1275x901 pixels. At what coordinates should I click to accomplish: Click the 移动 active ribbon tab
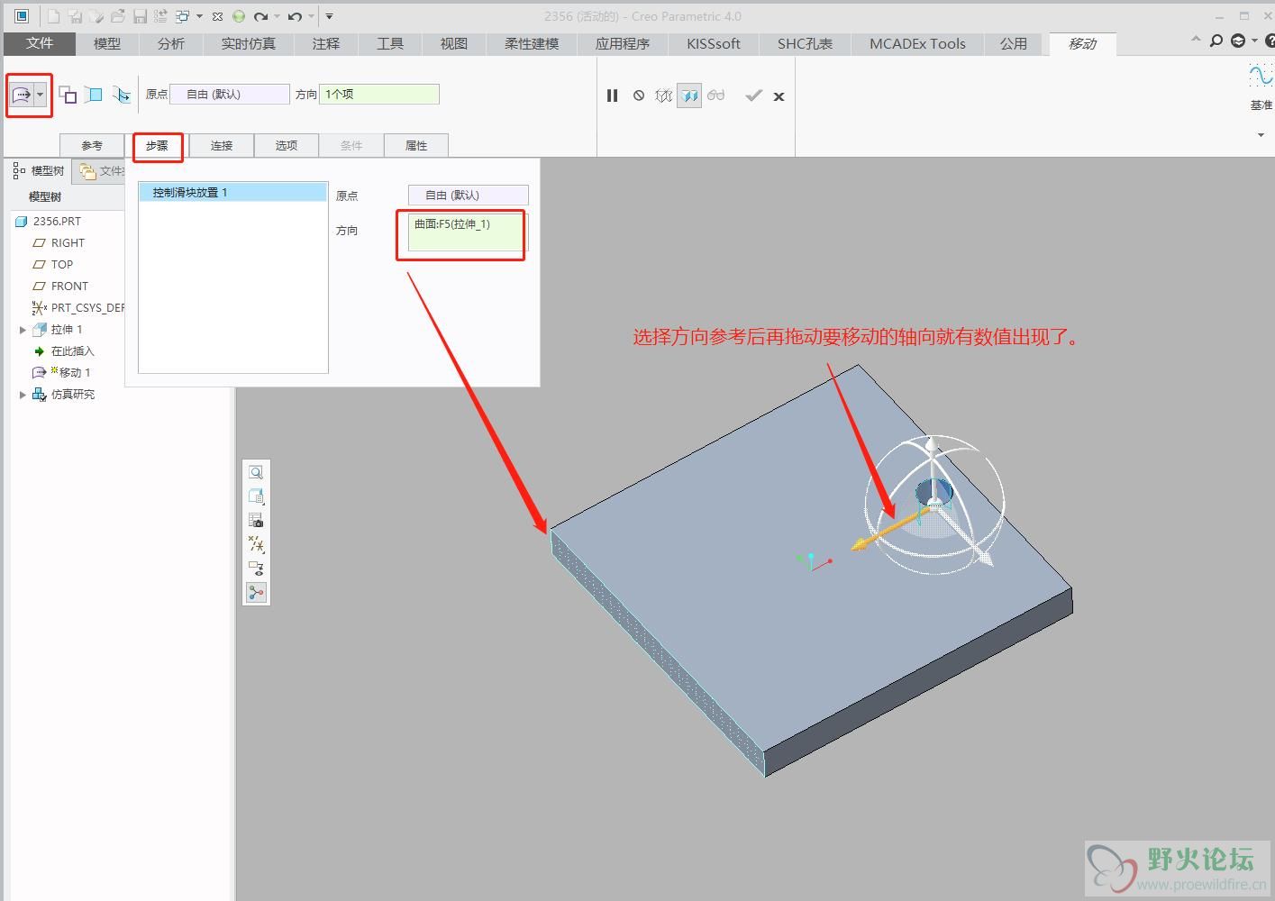pos(1083,44)
